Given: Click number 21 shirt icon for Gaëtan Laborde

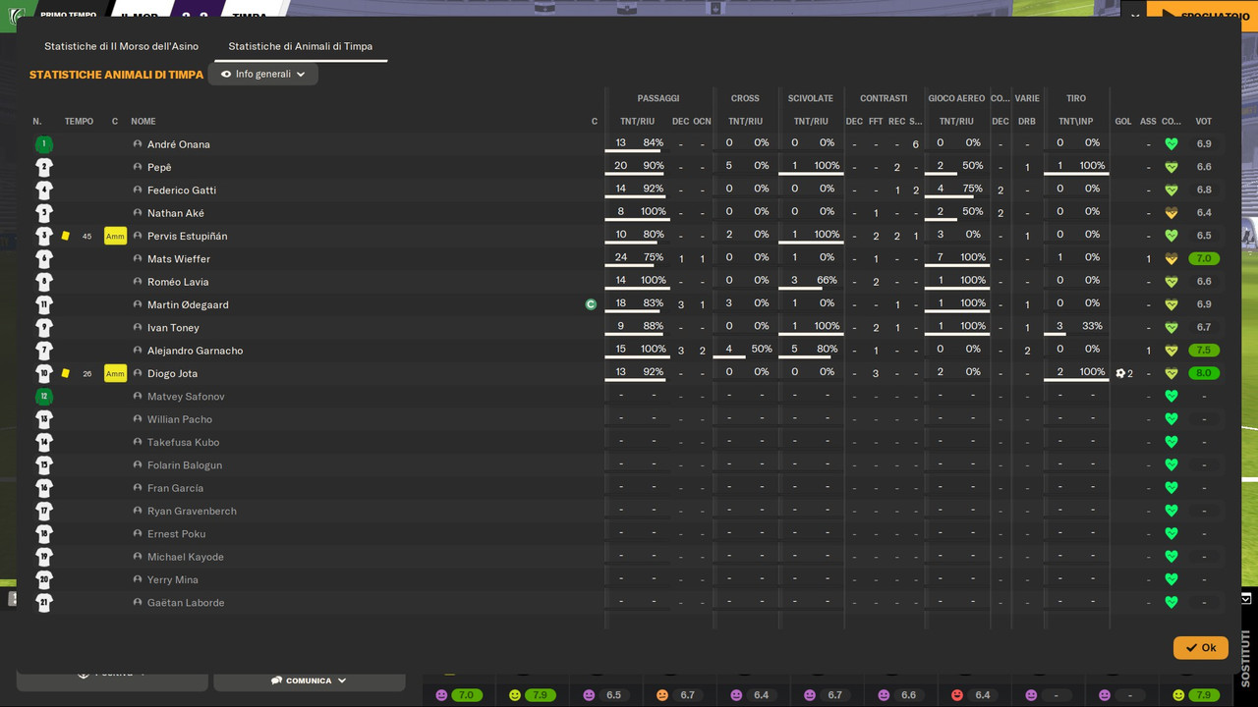Looking at the screenshot, I should (44, 603).
